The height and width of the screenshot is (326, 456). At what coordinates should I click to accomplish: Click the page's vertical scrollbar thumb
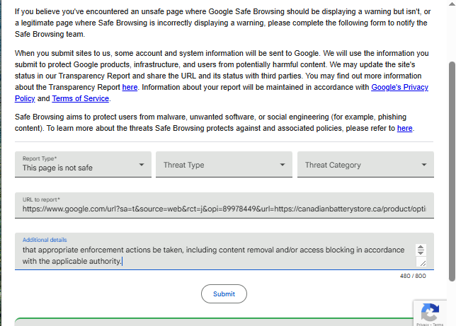[x=452, y=171]
